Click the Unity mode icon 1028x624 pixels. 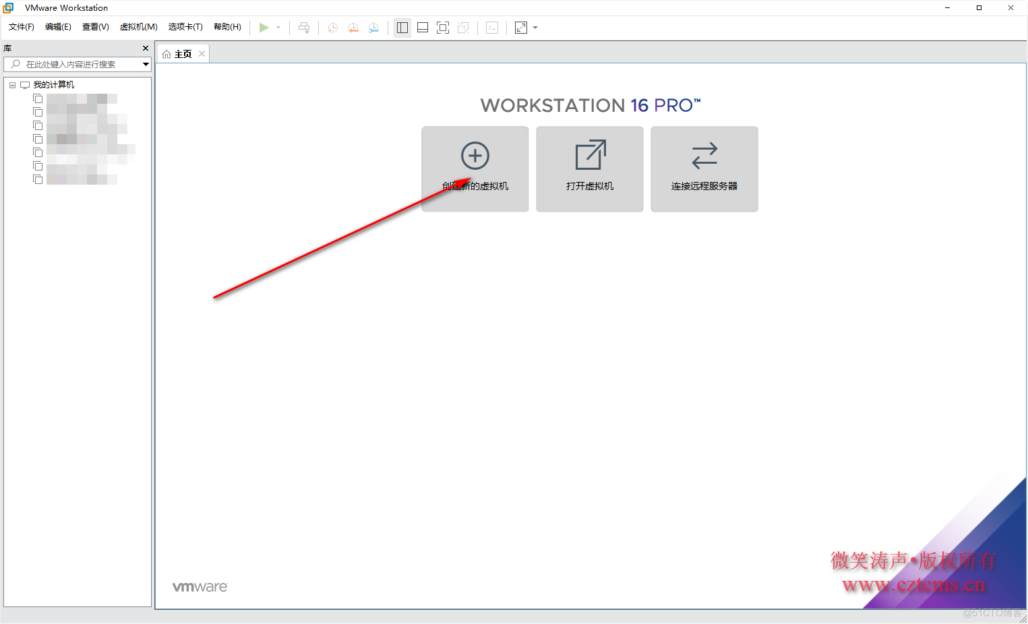(x=463, y=28)
